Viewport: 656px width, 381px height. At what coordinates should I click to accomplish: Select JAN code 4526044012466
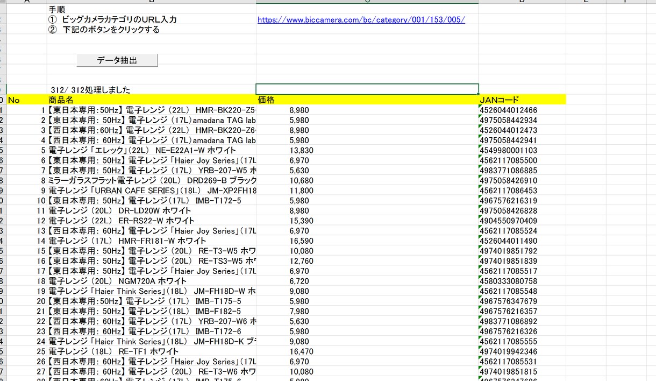522,110
